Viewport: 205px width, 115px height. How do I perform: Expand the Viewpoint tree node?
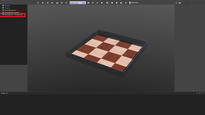click(x=1, y=8)
